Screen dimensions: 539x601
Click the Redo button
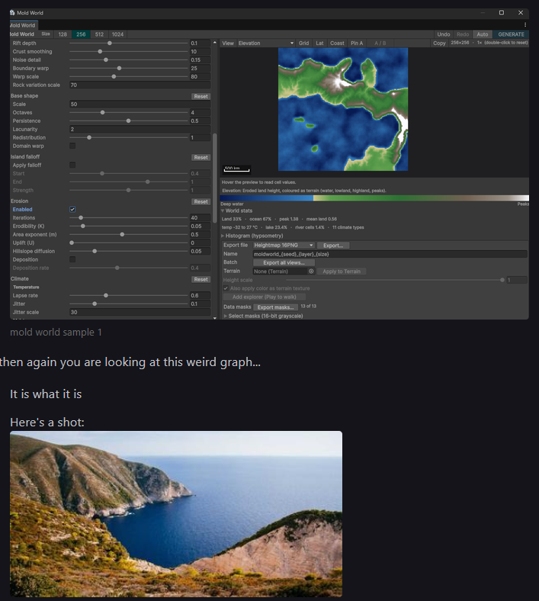[x=463, y=34]
